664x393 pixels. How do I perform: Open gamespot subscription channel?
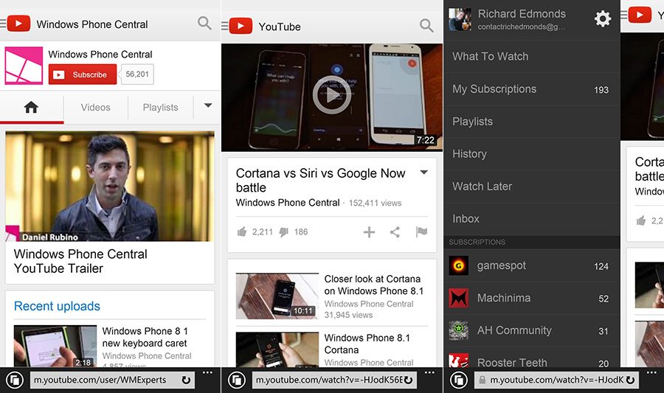tap(502, 265)
